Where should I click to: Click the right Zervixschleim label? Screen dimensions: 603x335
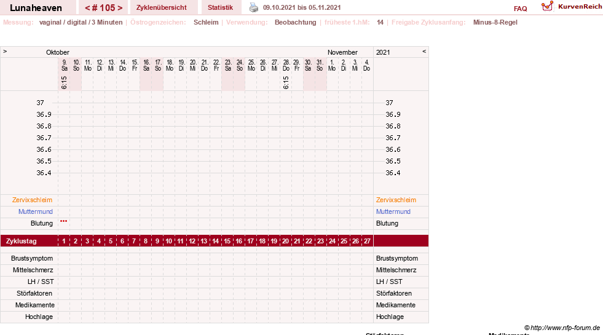396,200
